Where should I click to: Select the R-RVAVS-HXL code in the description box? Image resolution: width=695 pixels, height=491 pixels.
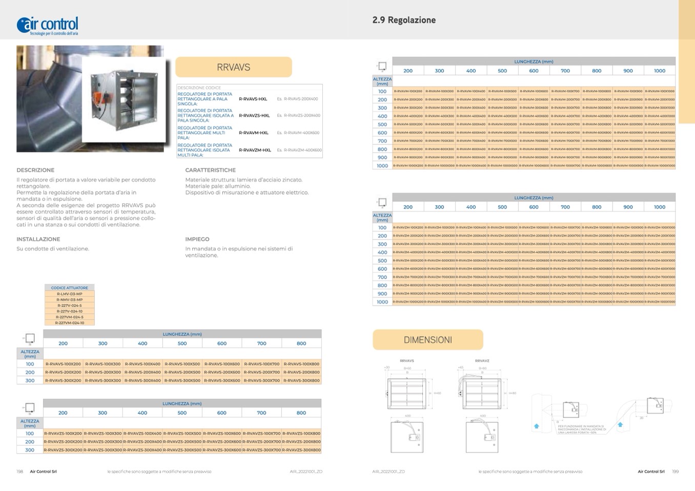point(254,99)
